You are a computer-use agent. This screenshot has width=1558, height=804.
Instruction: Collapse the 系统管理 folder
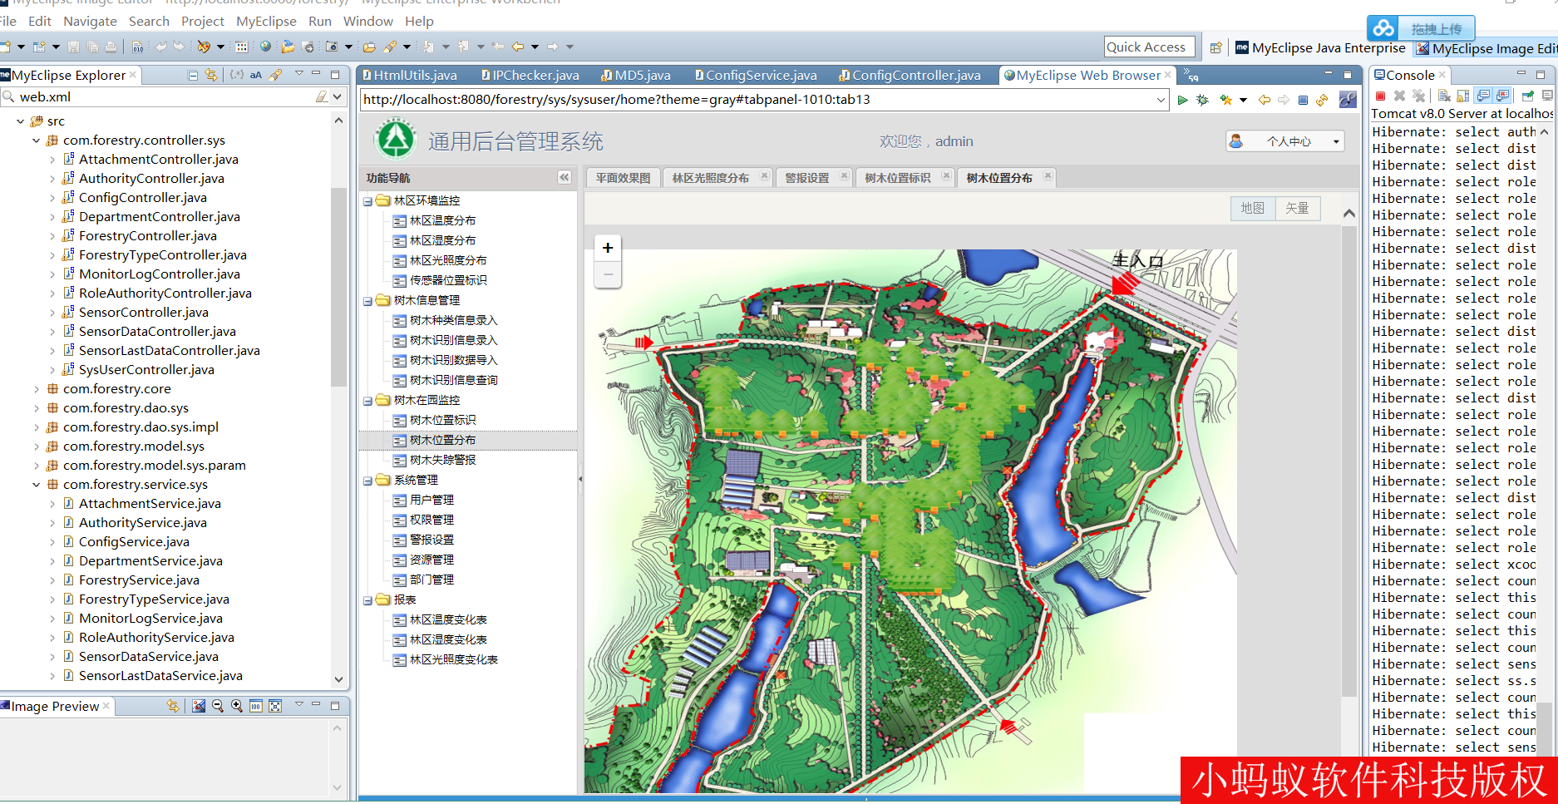point(367,481)
